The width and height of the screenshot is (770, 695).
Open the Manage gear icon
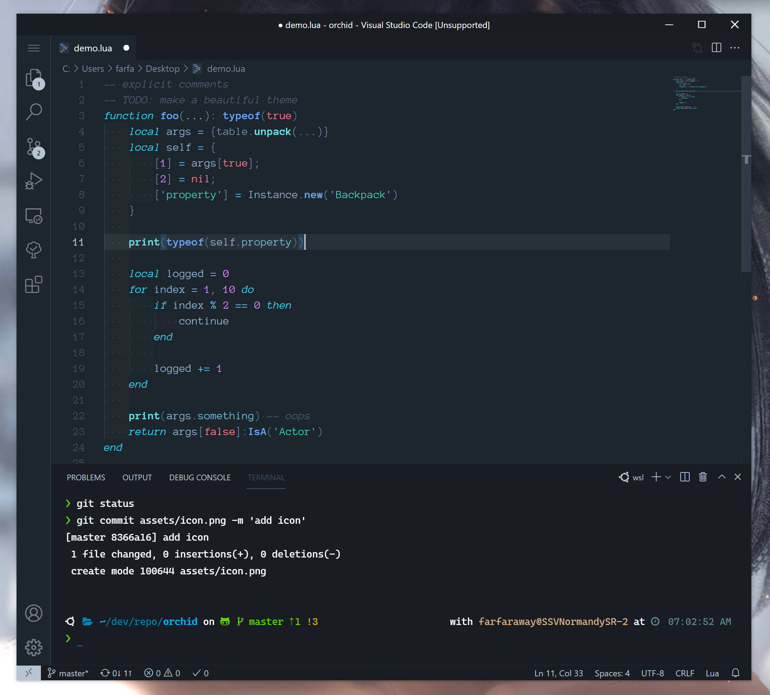click(x=34, y=648)
